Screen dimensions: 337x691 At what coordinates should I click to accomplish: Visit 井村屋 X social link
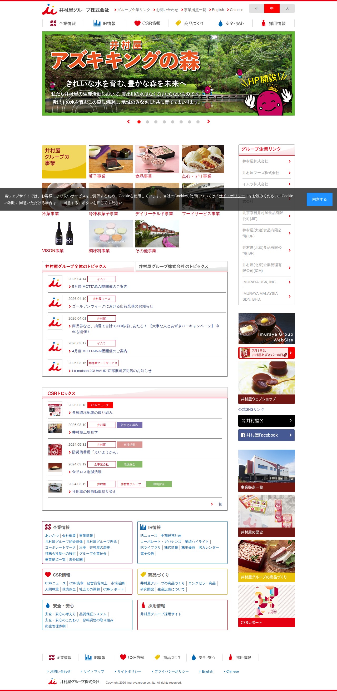pos(266,421)
